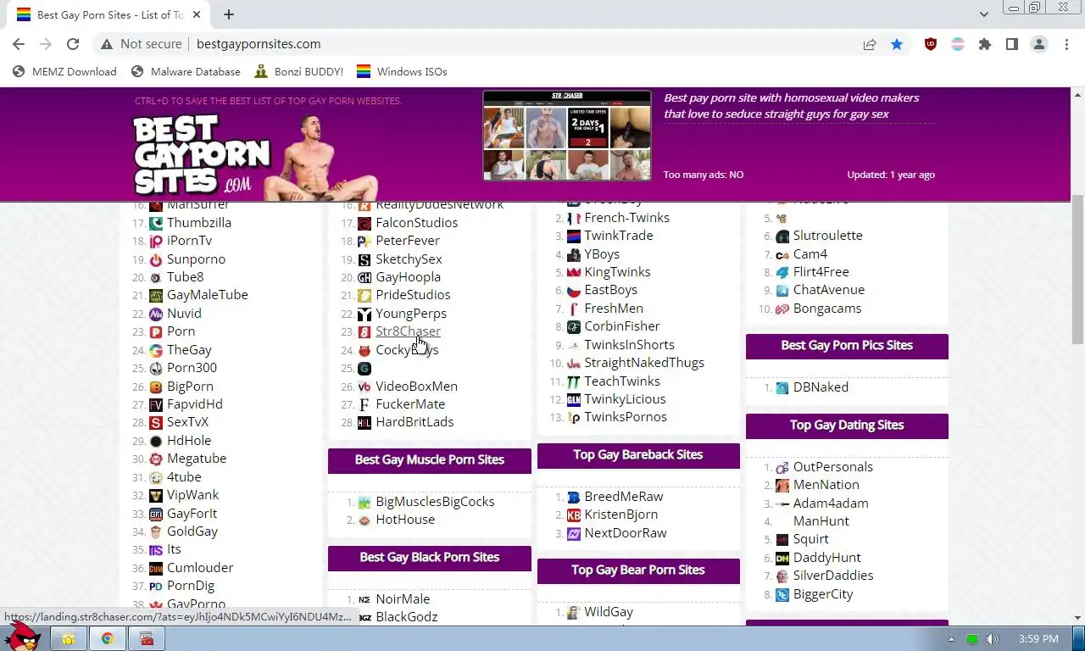This screenshot has width=1085, height=651.
Task: Click the DaddyHunt favicon icon
Action: 782,558
